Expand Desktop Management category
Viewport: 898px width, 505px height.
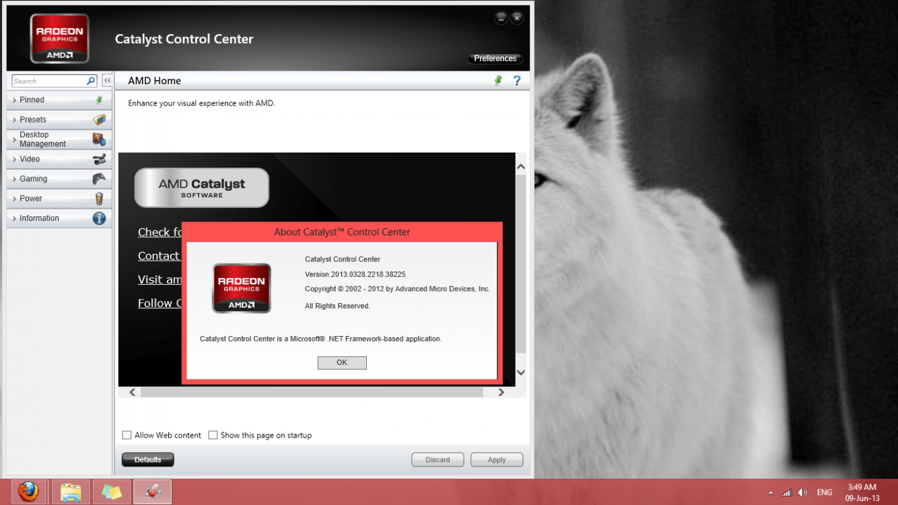(x=59, y=139)
